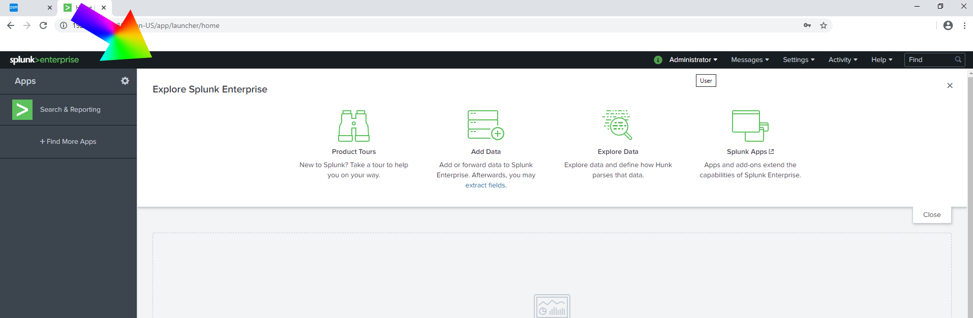
Task: Click the green health status info icon
Action: point(658,60)
